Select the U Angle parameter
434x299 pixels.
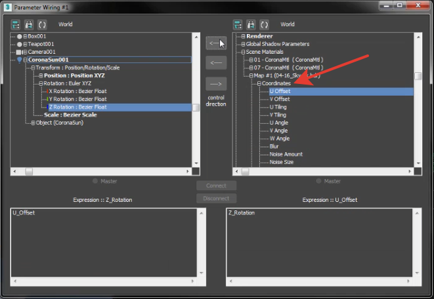pos(279,123)
